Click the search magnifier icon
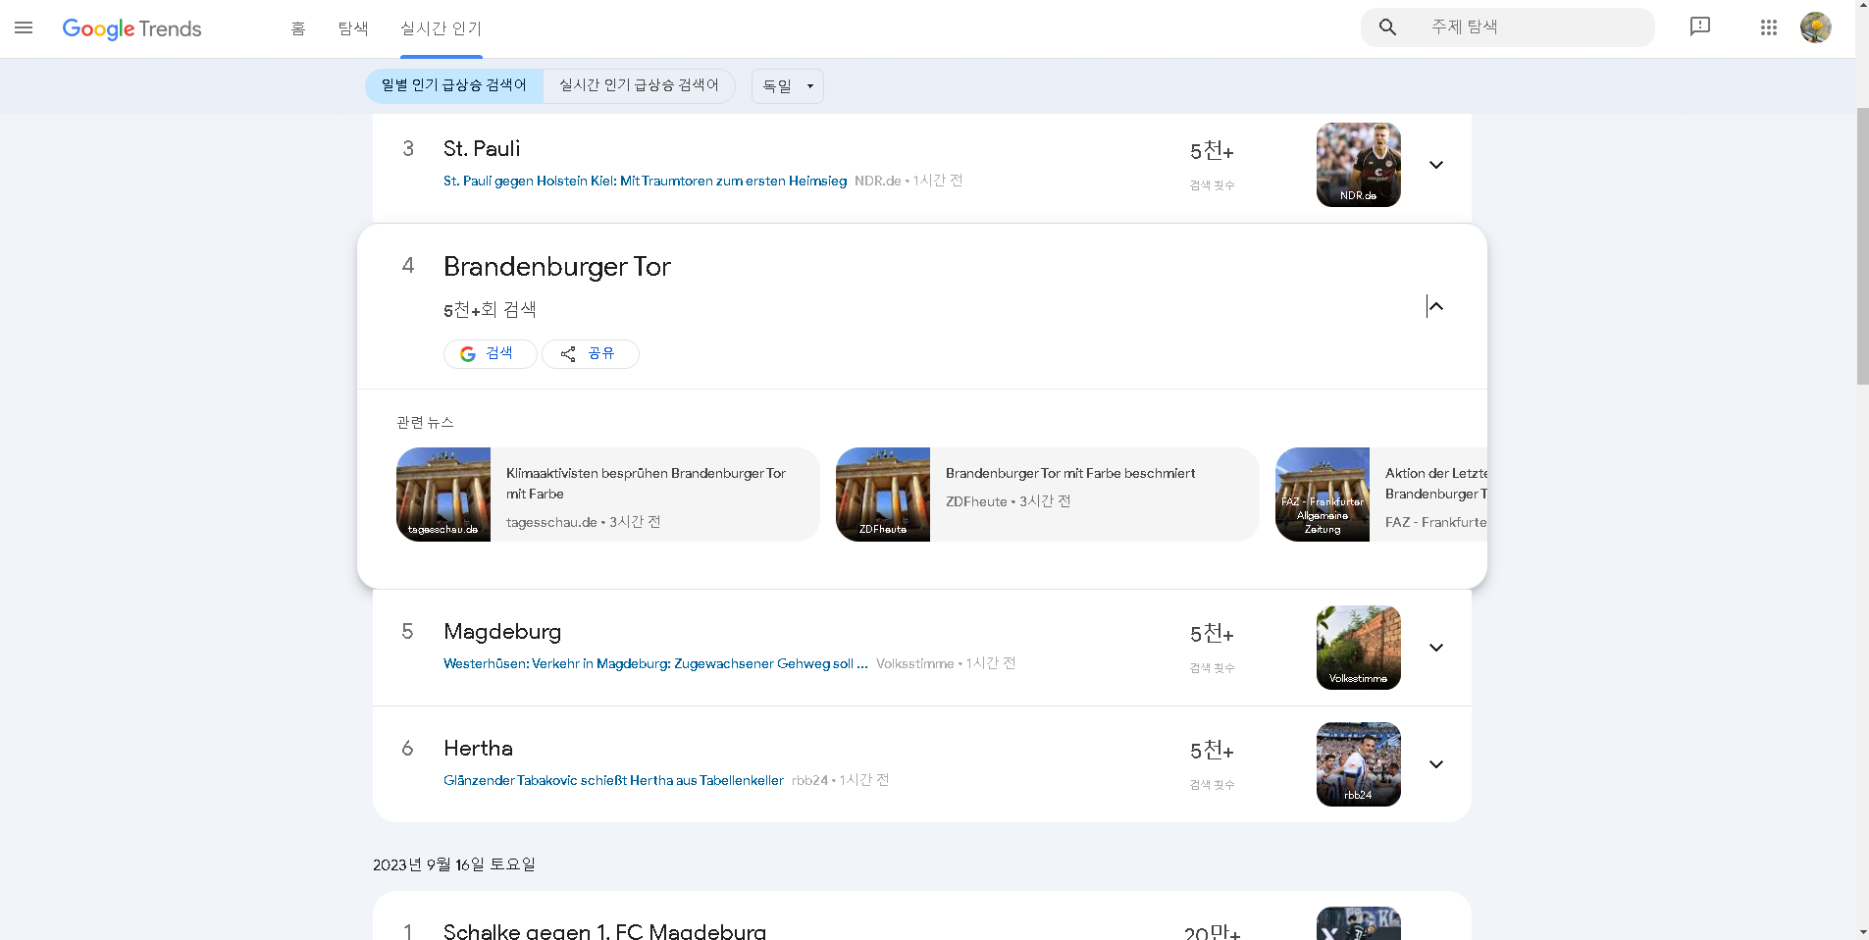 [1387, 27]
